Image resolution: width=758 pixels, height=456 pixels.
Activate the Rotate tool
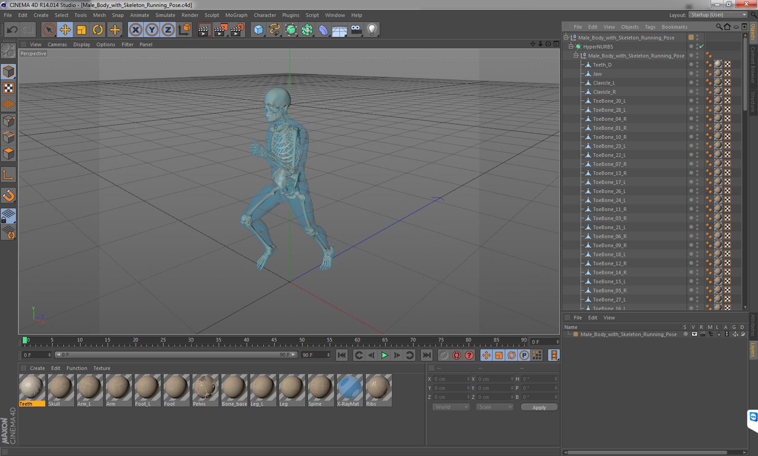tap(98, 30)
